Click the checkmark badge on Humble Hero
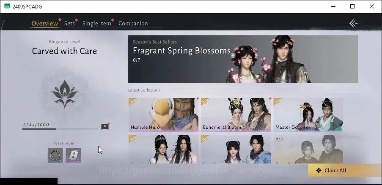The image size is (382, 185). point(132,101)
